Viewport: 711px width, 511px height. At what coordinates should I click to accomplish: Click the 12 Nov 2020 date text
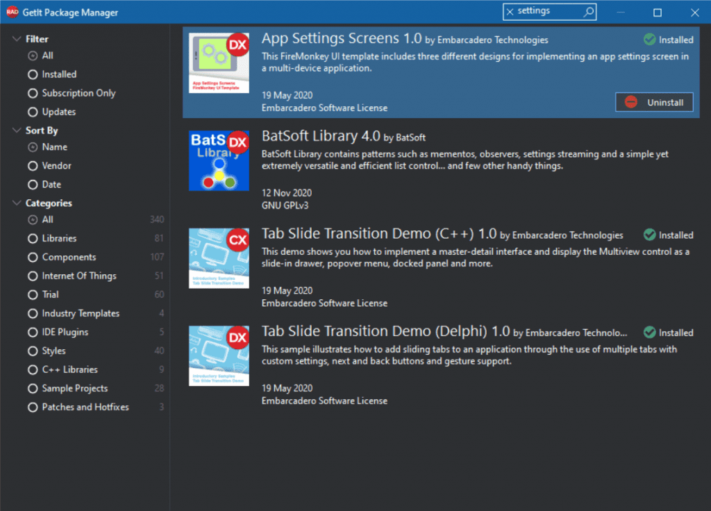287,193
